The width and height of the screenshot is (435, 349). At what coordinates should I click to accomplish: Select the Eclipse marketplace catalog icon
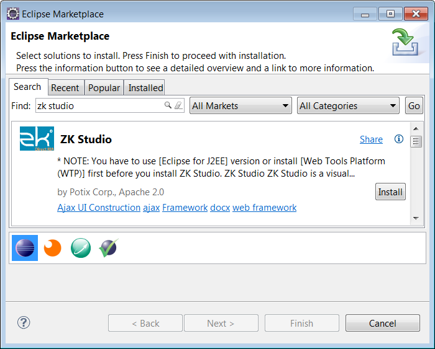tap(25, 248)
